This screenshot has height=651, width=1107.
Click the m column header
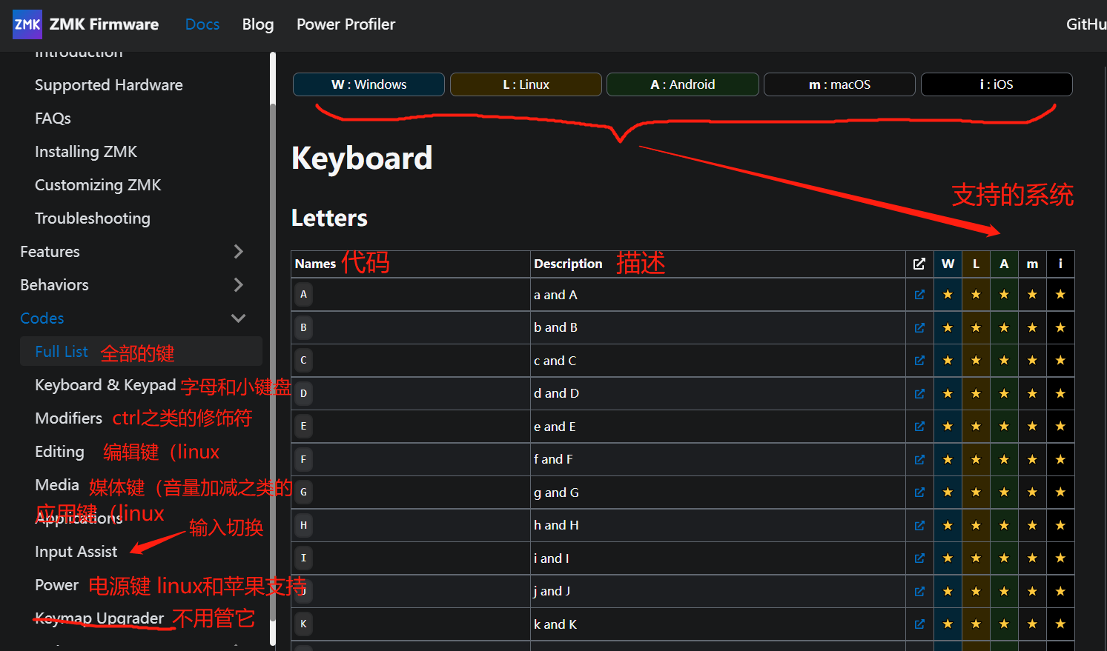click(1032, 264)
